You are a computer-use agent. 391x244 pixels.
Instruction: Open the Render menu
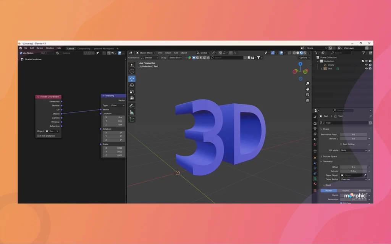pyautogui.click(x=40, y=48)
